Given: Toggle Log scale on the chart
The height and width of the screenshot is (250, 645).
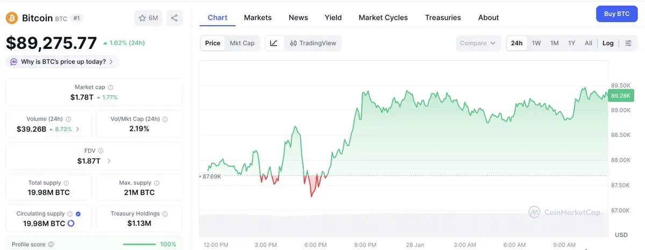Looking at the screenshot, I should pyautogui.click(x=608, y=43).
